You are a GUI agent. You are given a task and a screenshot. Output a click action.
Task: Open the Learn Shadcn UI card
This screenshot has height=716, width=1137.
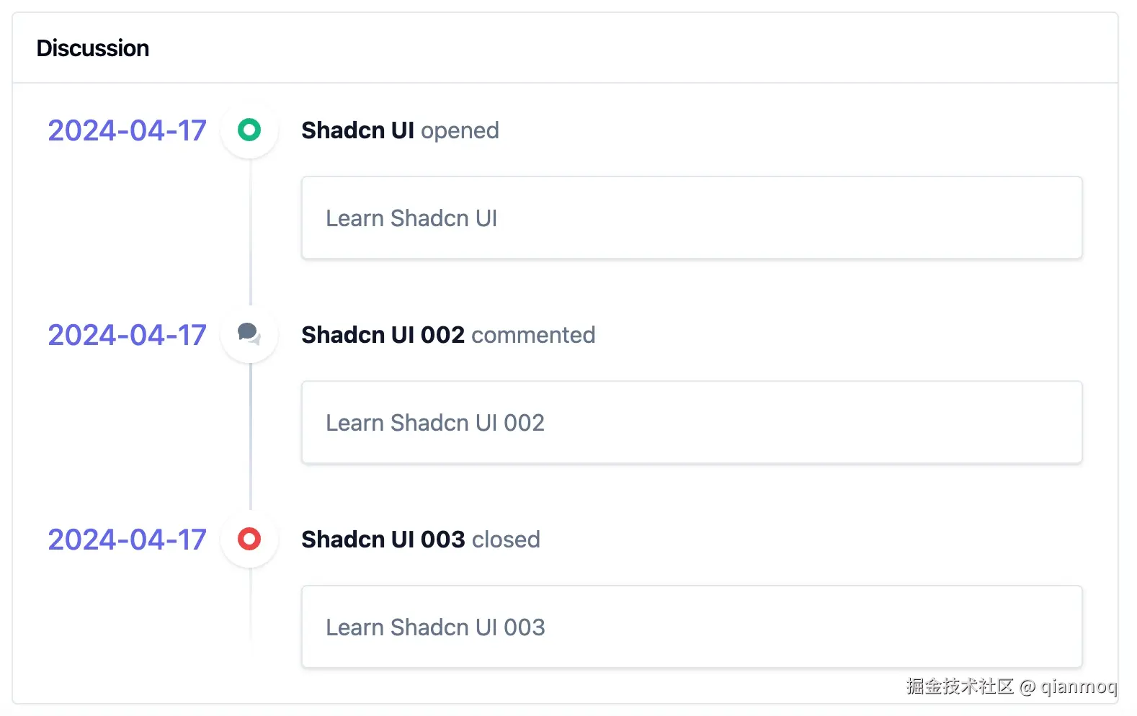[x=691, y=218]
